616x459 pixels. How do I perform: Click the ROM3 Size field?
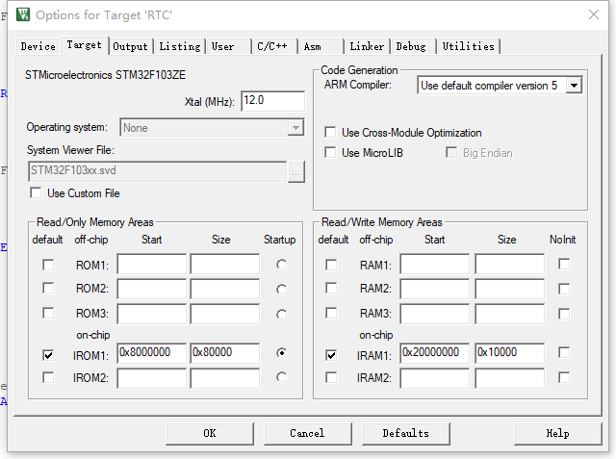[224, 314]
